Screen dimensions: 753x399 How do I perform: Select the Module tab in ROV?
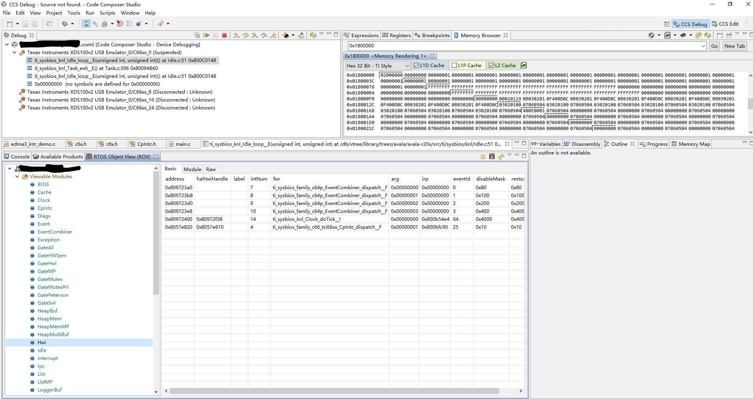[192, 169]
